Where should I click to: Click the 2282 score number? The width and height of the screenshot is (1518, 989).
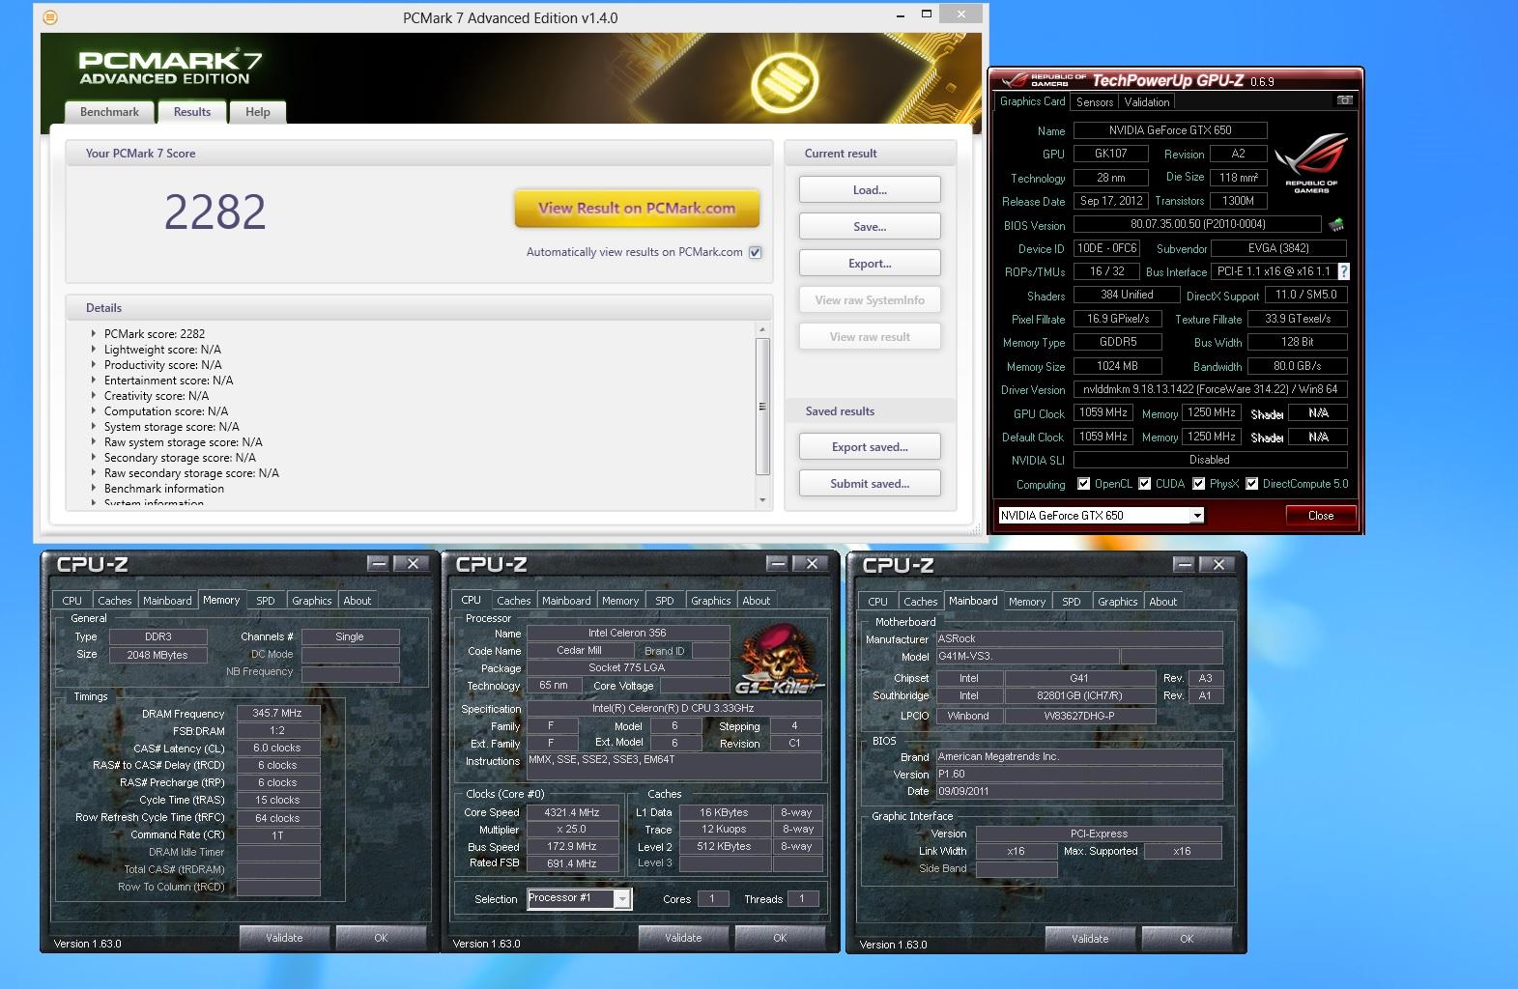point(215,212)
